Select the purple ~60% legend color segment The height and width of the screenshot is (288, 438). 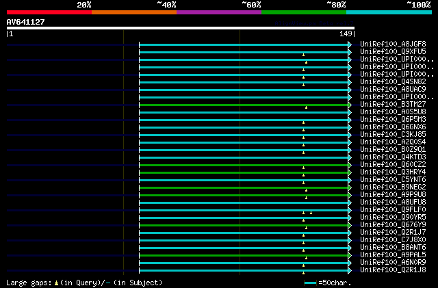[x=219, y=12]
